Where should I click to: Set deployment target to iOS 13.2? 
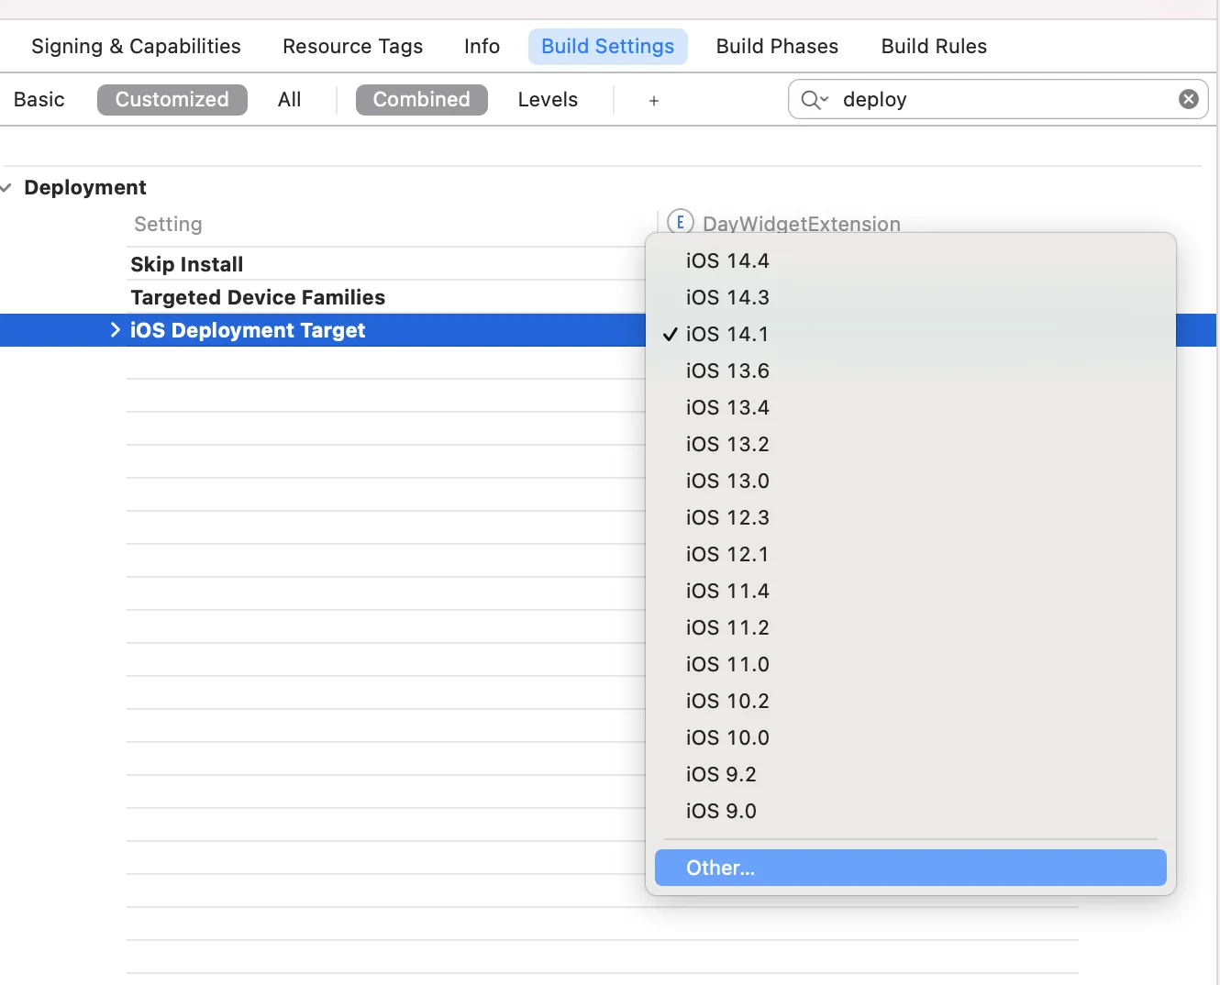tap(911, 445)
